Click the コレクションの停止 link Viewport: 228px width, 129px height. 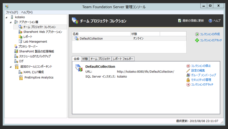click(x=201, y=66)
